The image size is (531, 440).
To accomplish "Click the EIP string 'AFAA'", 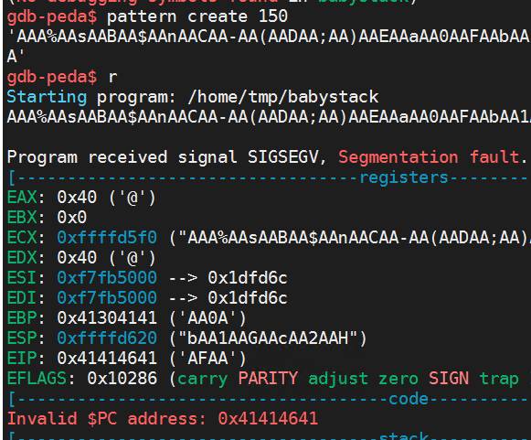I will [208, 359].
